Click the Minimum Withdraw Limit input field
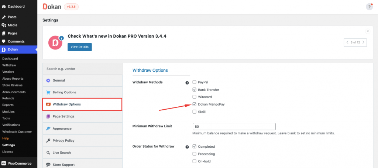This screenshot has height=168, width=378. pyautogui.click(x=234, y=127)
